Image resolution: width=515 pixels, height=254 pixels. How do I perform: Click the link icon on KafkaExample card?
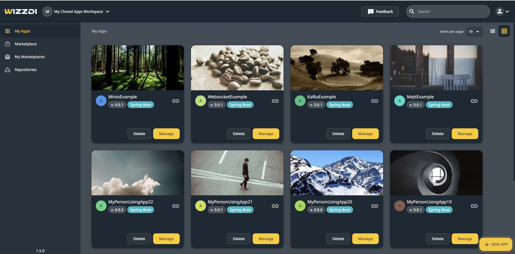pos(374,101)
